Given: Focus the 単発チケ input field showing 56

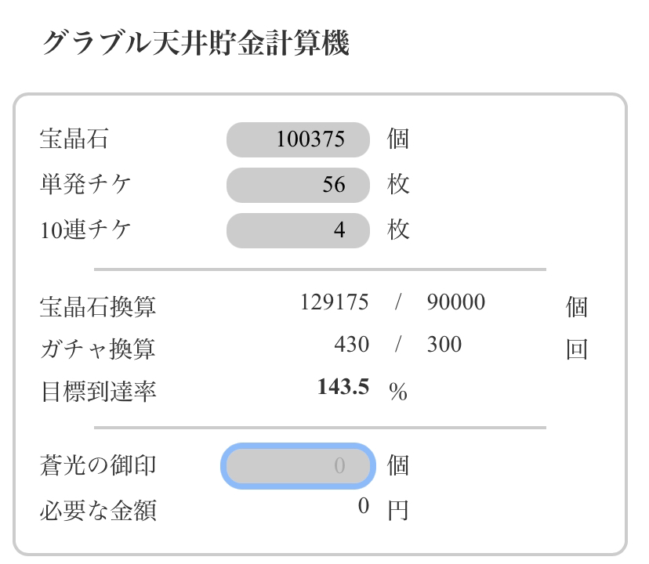Looking at the screenshot, I should 298,186.
